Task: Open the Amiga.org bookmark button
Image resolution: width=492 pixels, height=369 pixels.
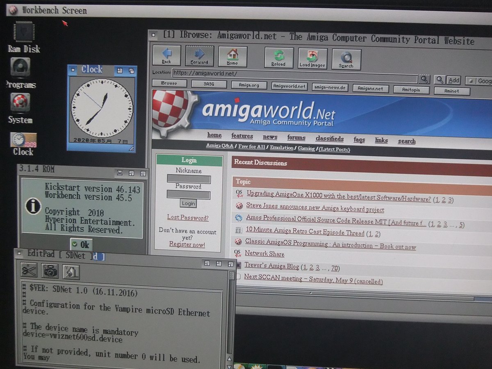Action: [x=249, y=85]
